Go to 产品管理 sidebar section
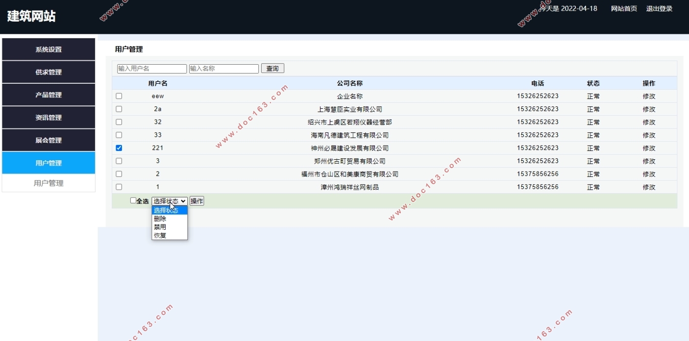The width and height of the screenshot is (689, 341). tap(49, 95)
